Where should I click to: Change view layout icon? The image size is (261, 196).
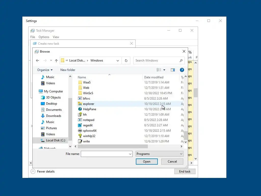pos(159,70)
